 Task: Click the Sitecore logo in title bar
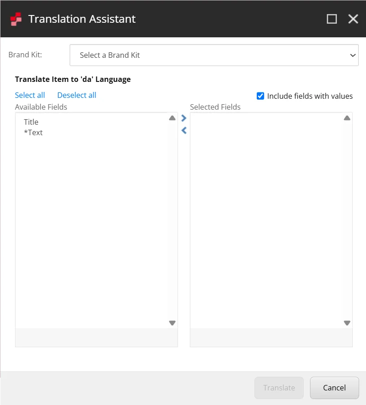pyautogui.click(x=16, y=19)
